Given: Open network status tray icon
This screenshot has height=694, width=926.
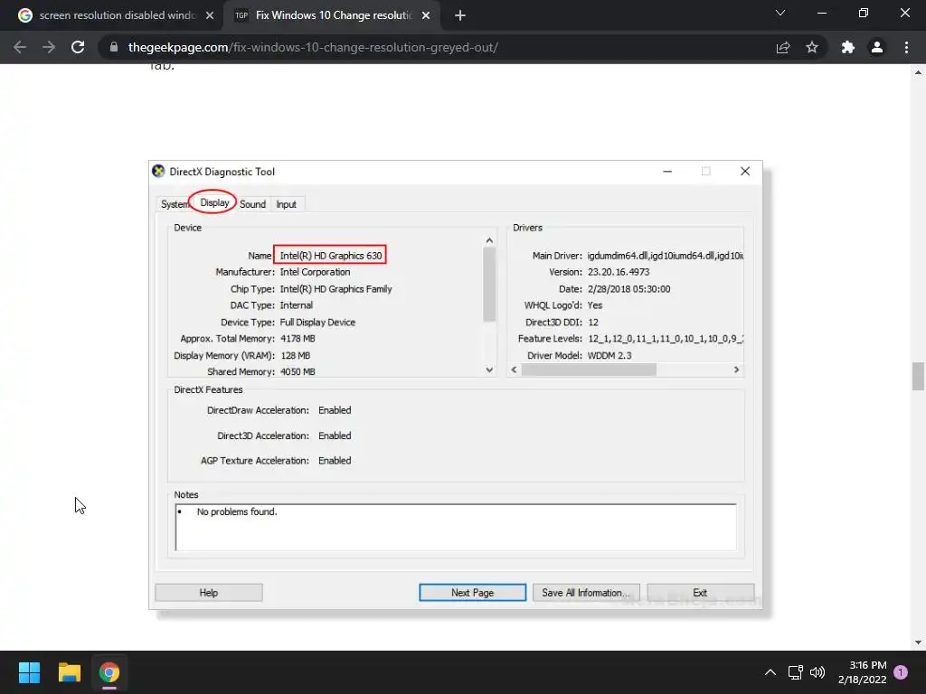Looking at the screenshot, I should pos(795,672).
